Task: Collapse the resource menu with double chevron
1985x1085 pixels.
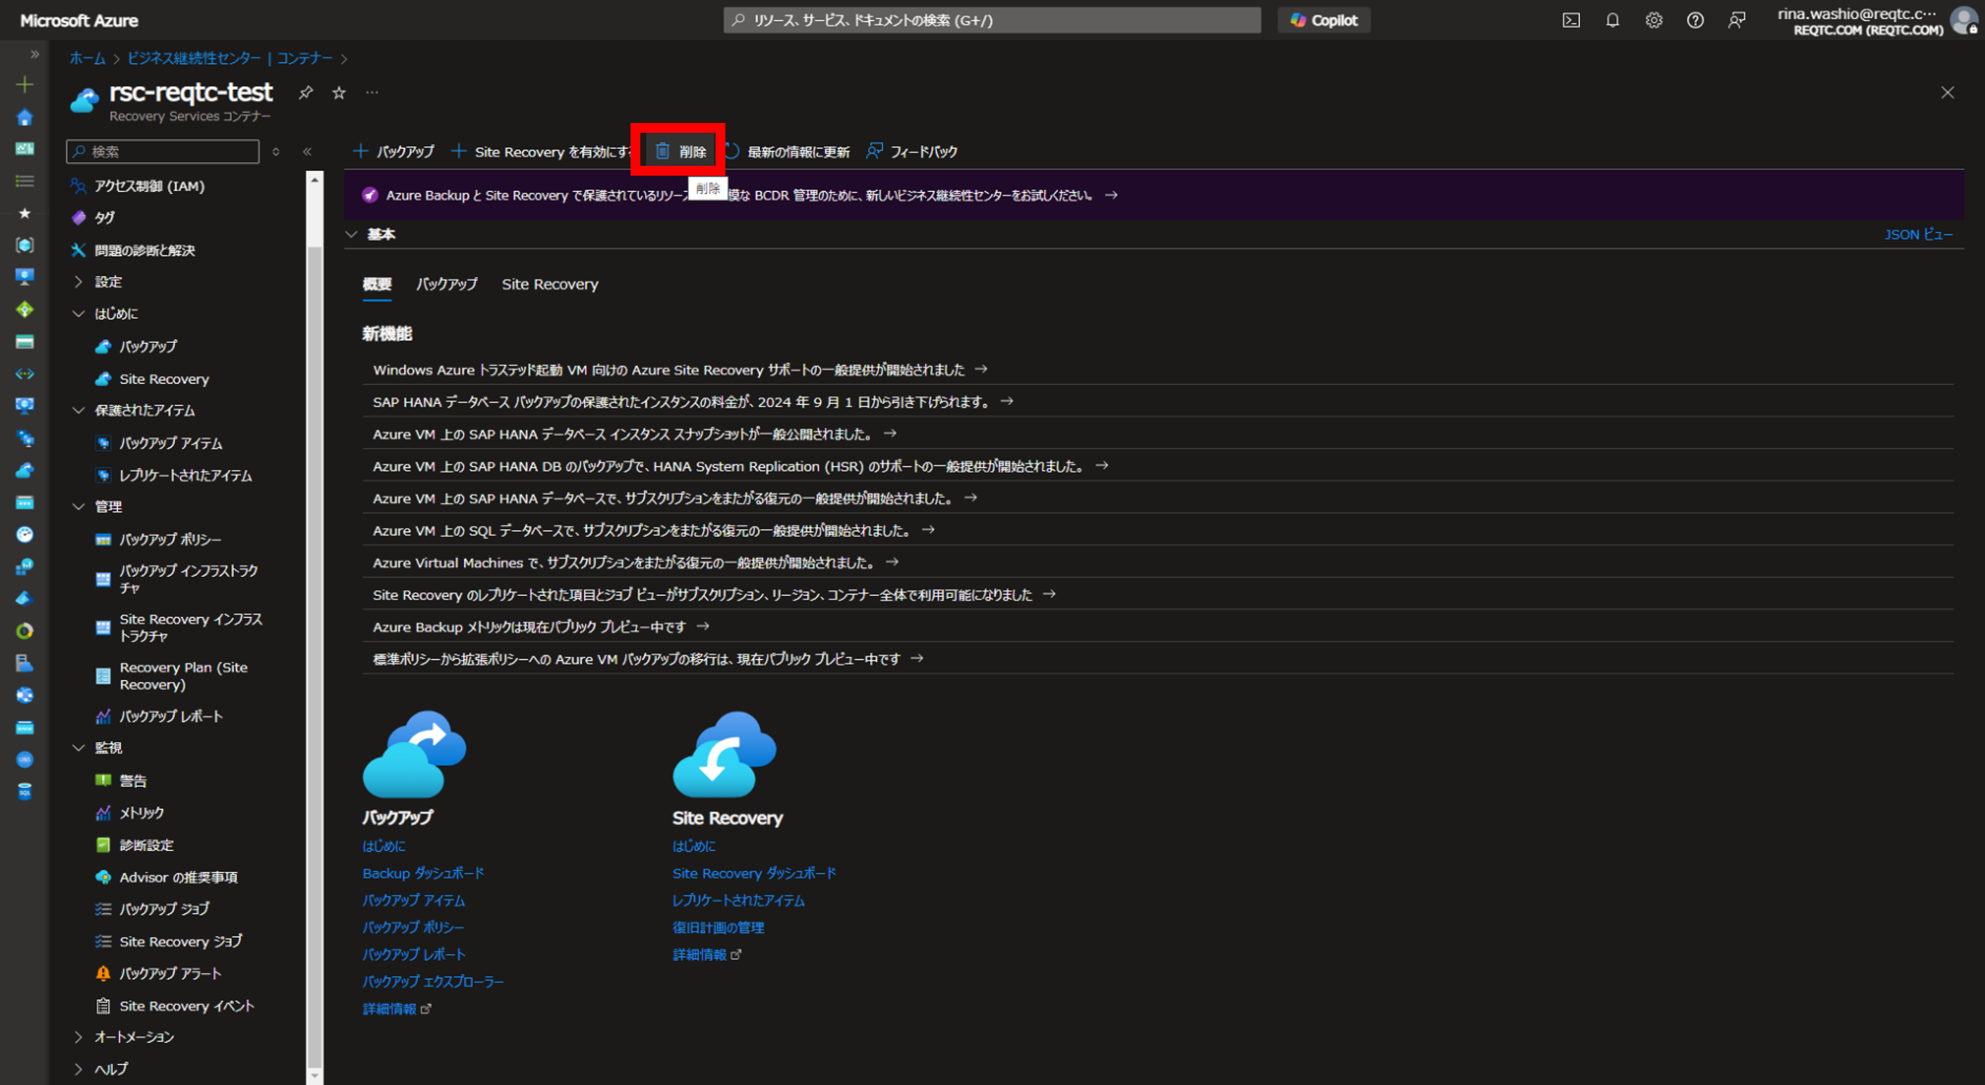Action: tap(306, 152)
